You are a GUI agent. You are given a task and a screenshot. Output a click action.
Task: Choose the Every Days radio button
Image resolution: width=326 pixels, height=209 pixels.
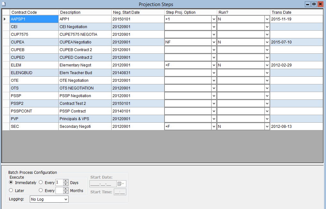pos(41,182)
